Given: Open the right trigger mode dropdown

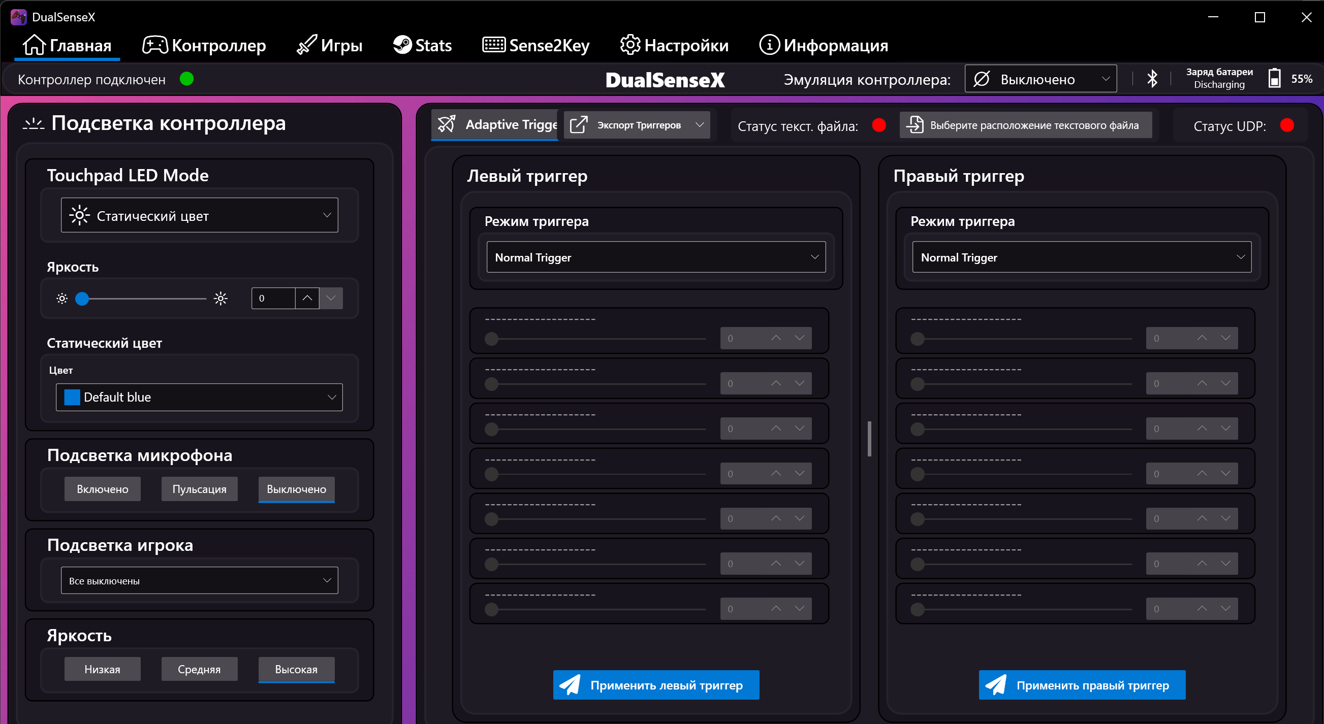Looking at the screenshot, I should [x=1082, y=257].
